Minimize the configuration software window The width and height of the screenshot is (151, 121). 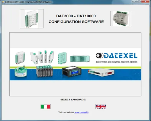134,2
